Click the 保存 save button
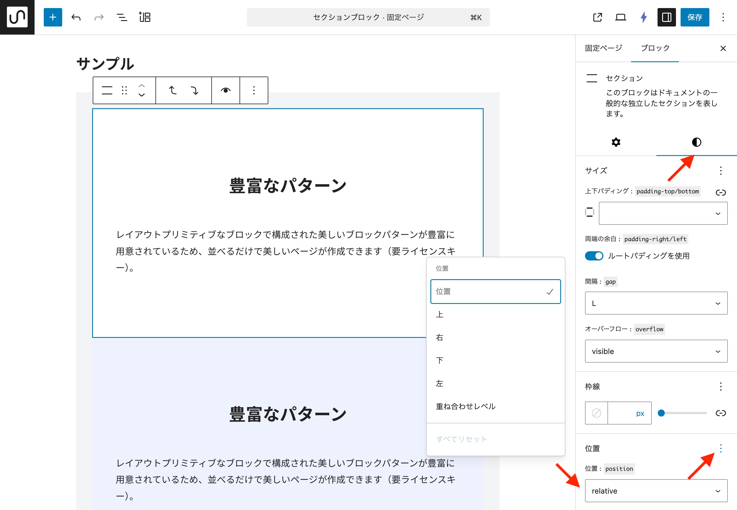This screenshot has height=510, width=737. coord(694,17)
